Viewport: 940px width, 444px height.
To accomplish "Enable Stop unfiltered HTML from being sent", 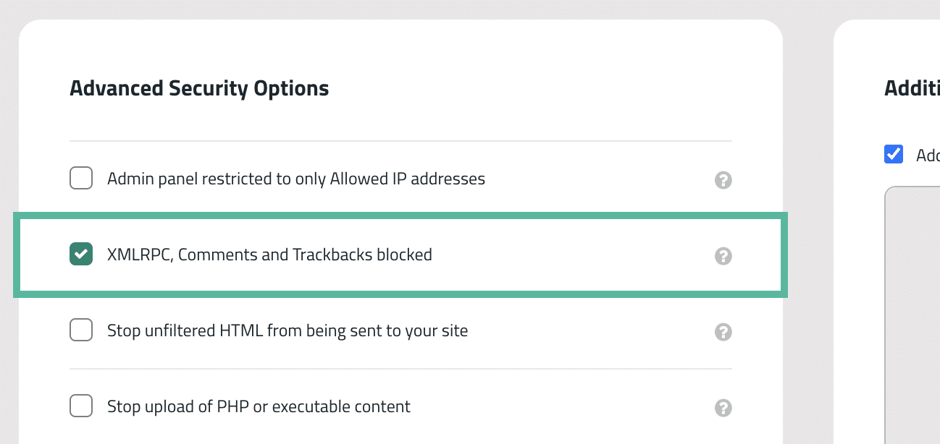I will 81,330.
